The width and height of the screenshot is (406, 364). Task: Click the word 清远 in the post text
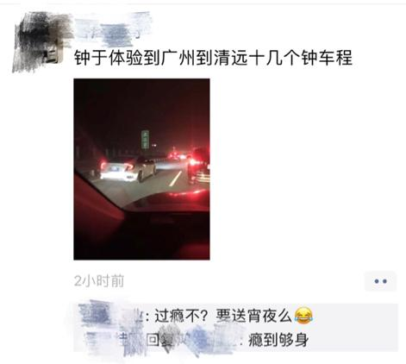231,58
